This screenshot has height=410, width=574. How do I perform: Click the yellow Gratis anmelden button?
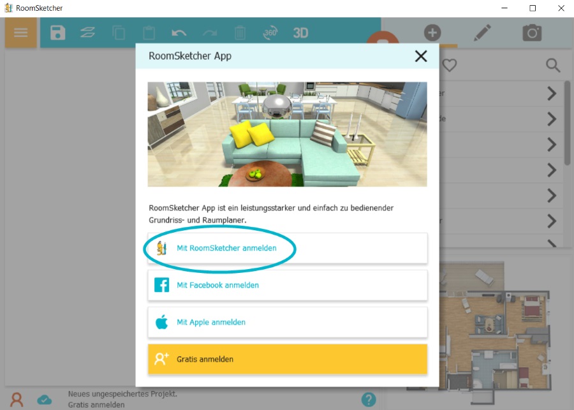click(x=288, y=359)
